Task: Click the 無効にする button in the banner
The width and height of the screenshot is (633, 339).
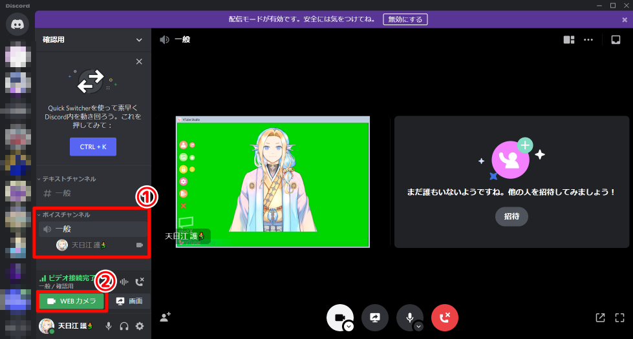Action: click(x=405, y=19)
